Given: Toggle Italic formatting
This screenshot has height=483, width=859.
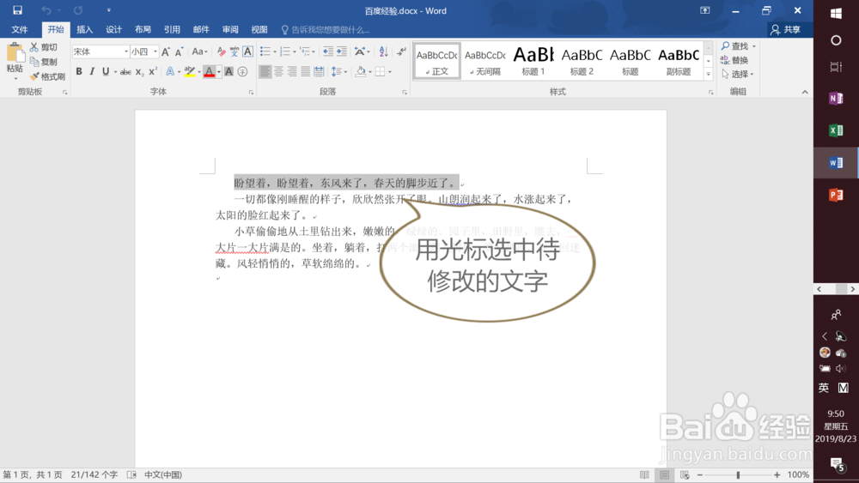Looking at the screenshot, I should pos(92,72).
